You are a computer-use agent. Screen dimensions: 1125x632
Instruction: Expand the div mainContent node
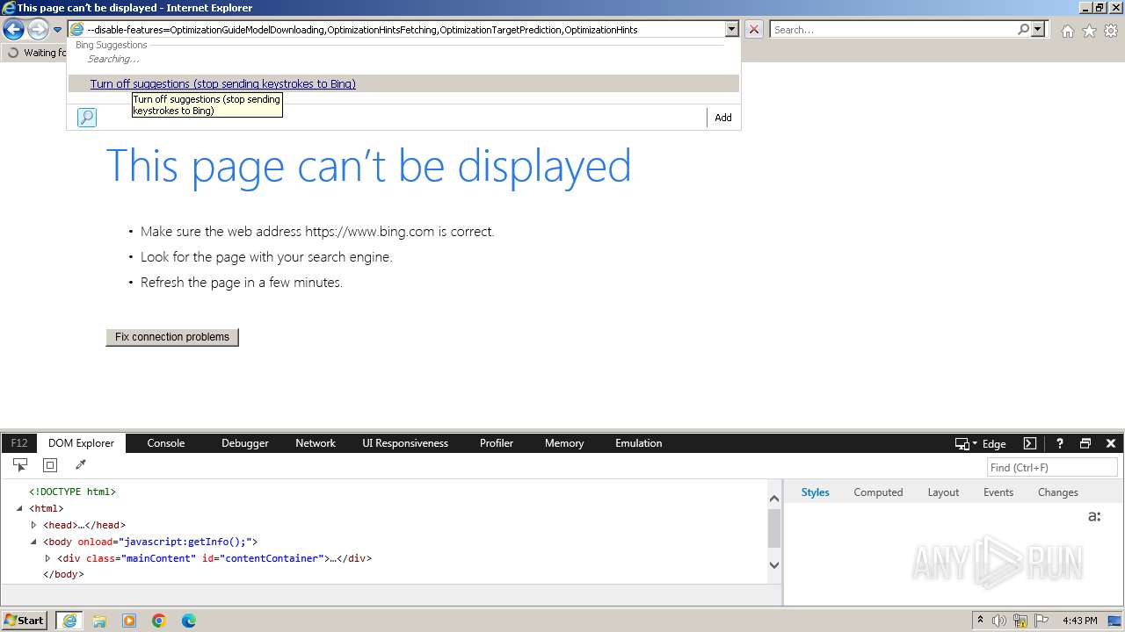47,558
